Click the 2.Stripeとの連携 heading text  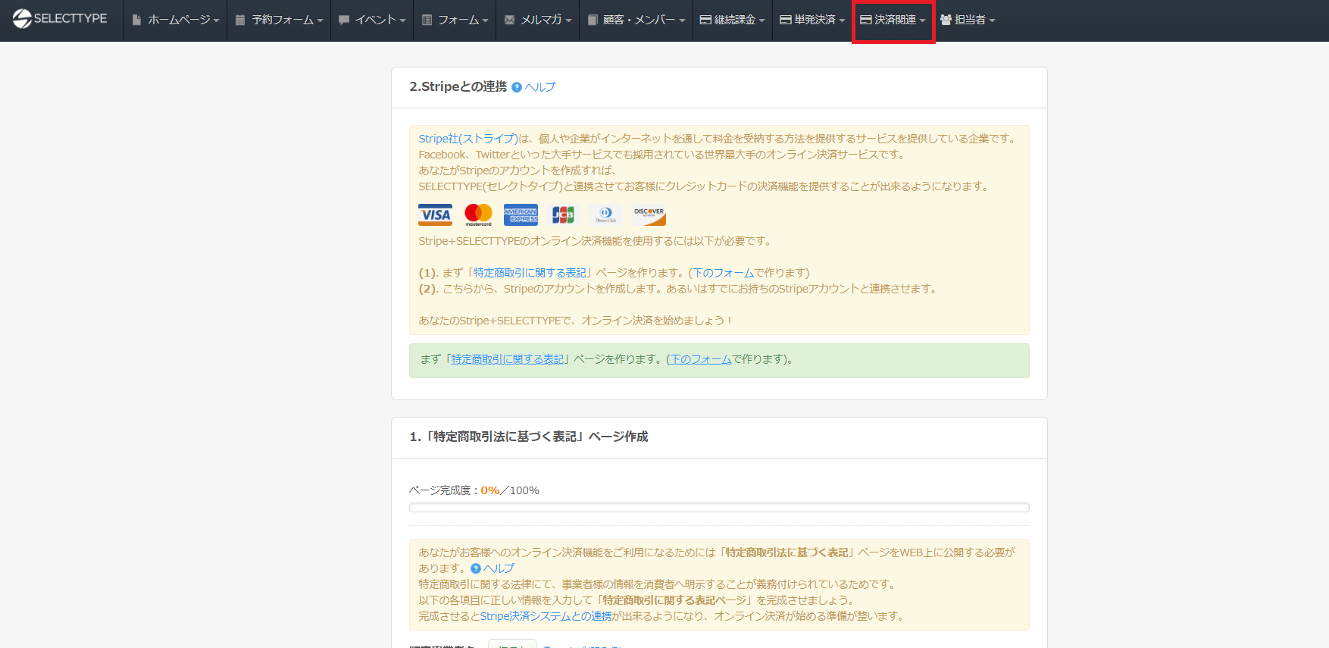(458, 86)
